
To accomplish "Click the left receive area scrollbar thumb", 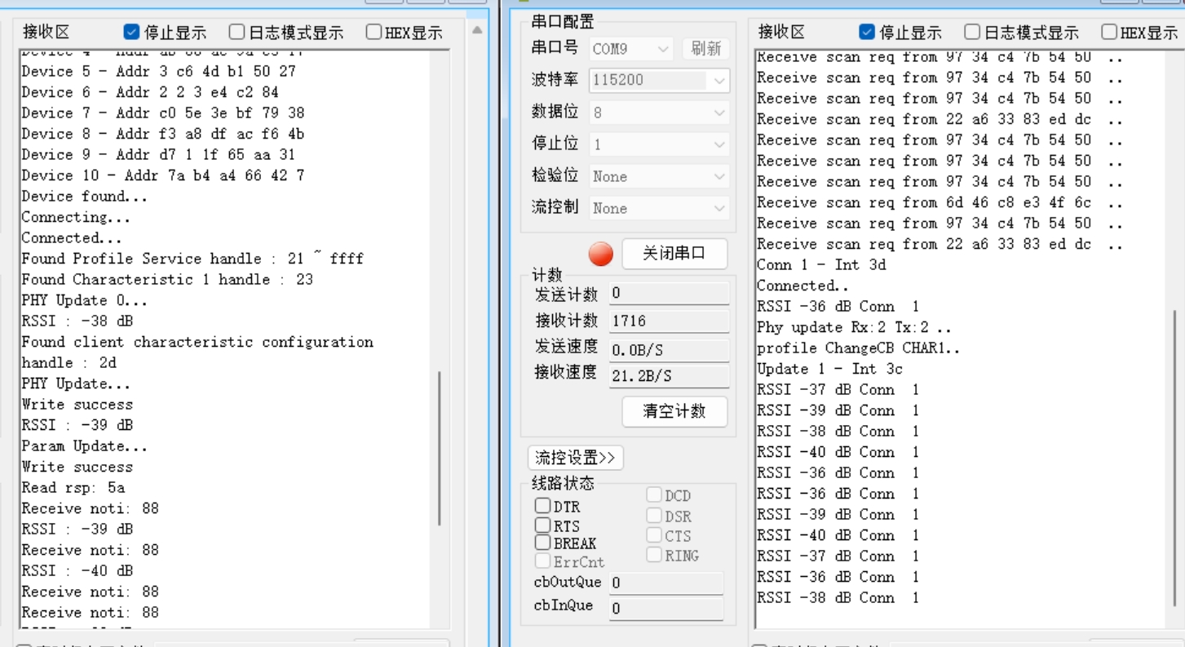I will [x=440, y=449].
